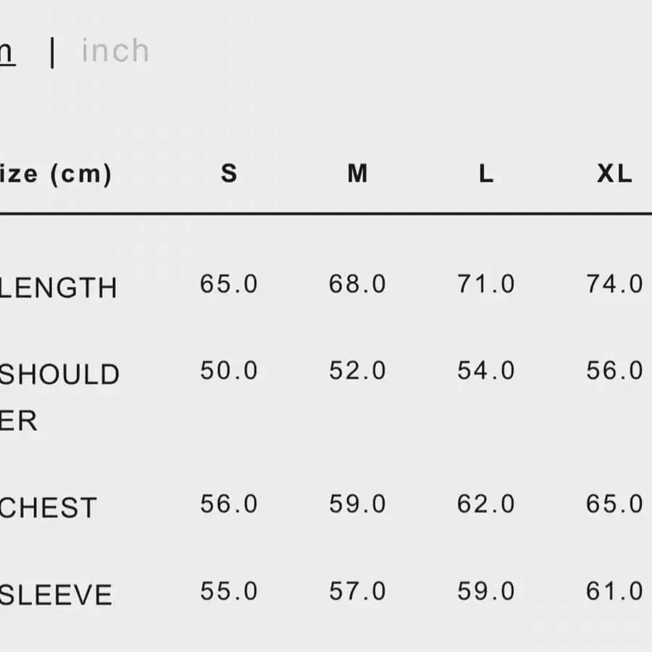Click the CHEST row label
The height and width of the screenshot is (652, 652).
[49, 508]
